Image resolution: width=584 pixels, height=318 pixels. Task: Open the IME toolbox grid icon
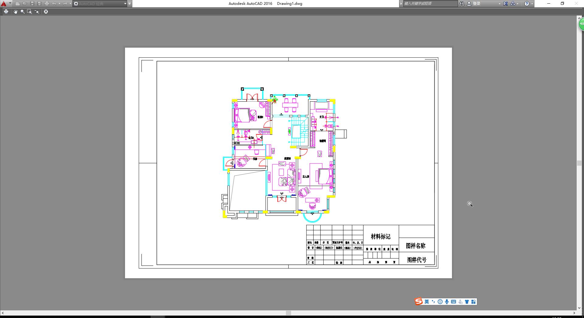pos(474,302)
